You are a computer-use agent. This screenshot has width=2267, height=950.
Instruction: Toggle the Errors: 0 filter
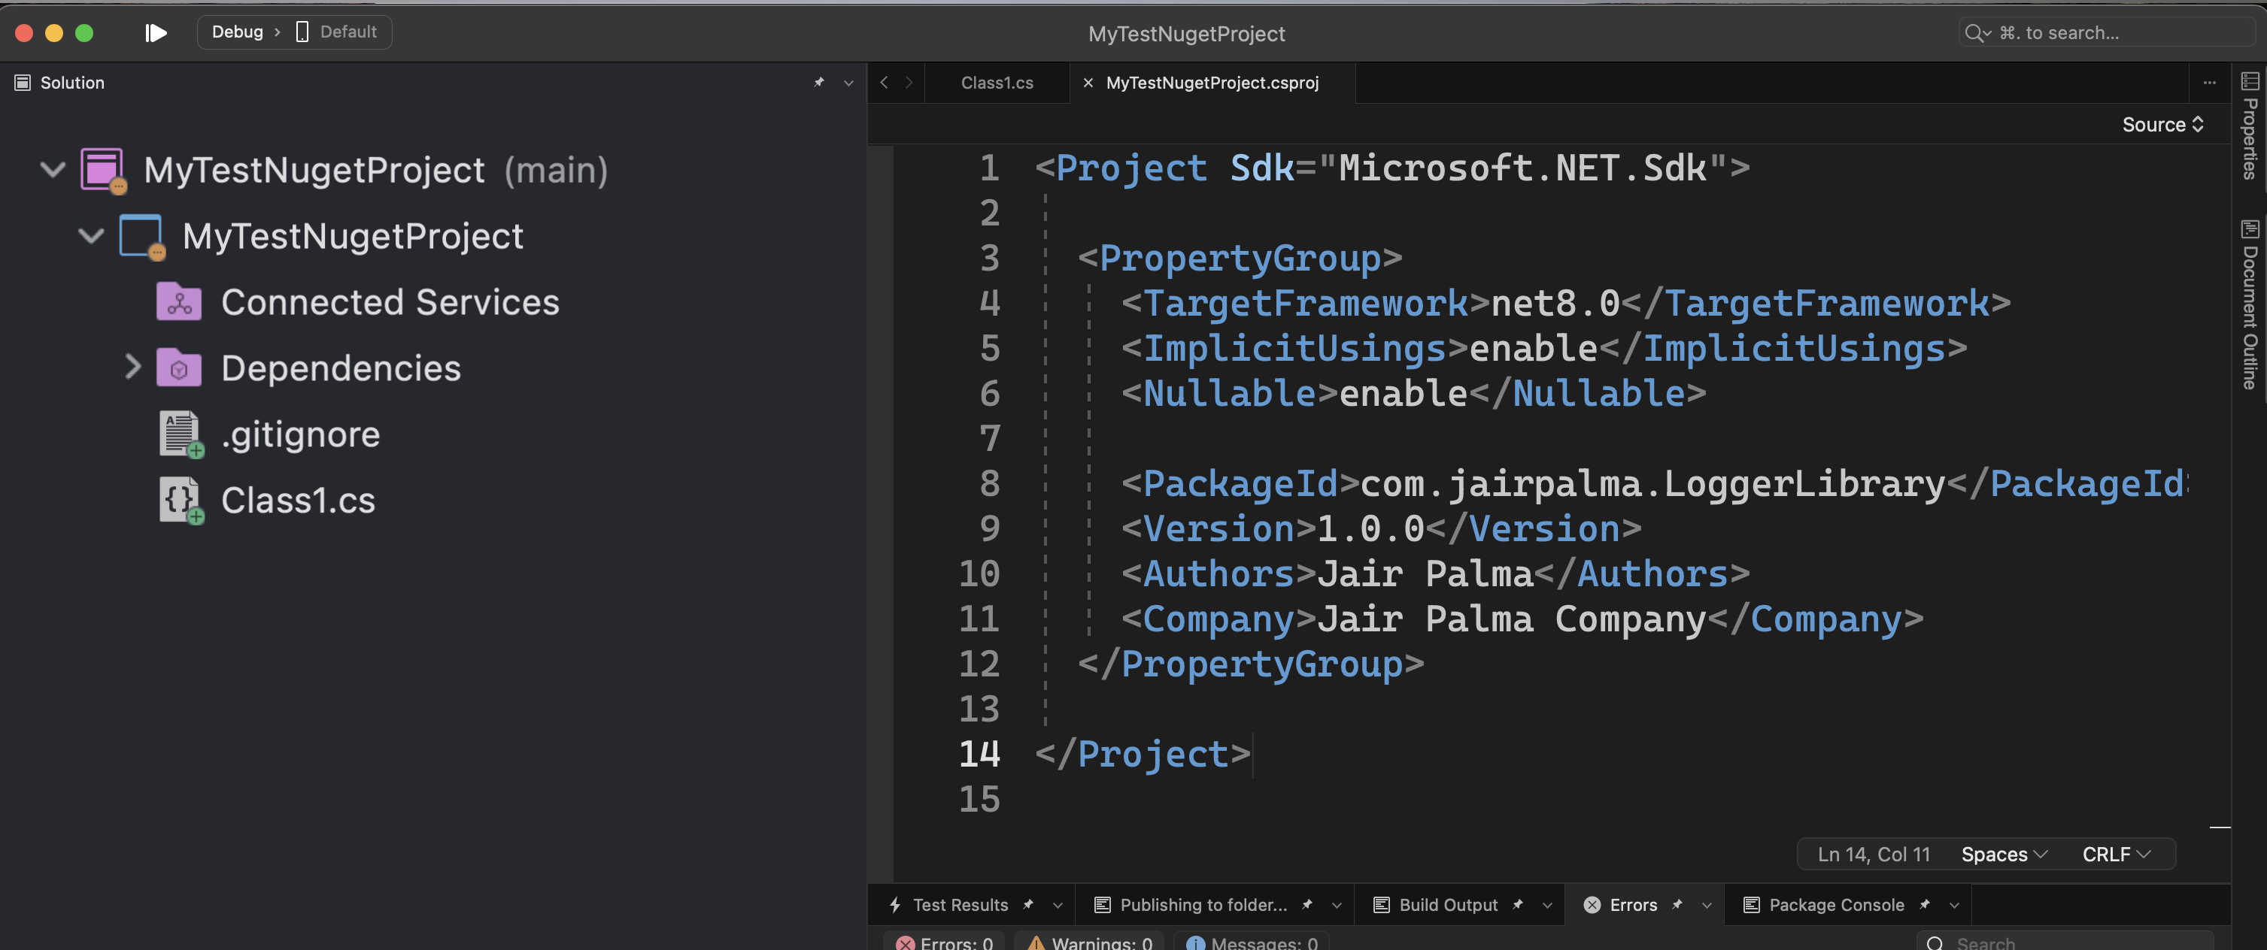[943, 942]
